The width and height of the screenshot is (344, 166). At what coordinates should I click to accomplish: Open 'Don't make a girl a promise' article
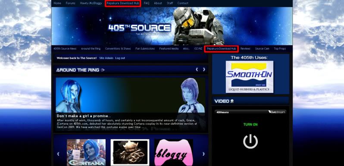(x=84, y=116)
